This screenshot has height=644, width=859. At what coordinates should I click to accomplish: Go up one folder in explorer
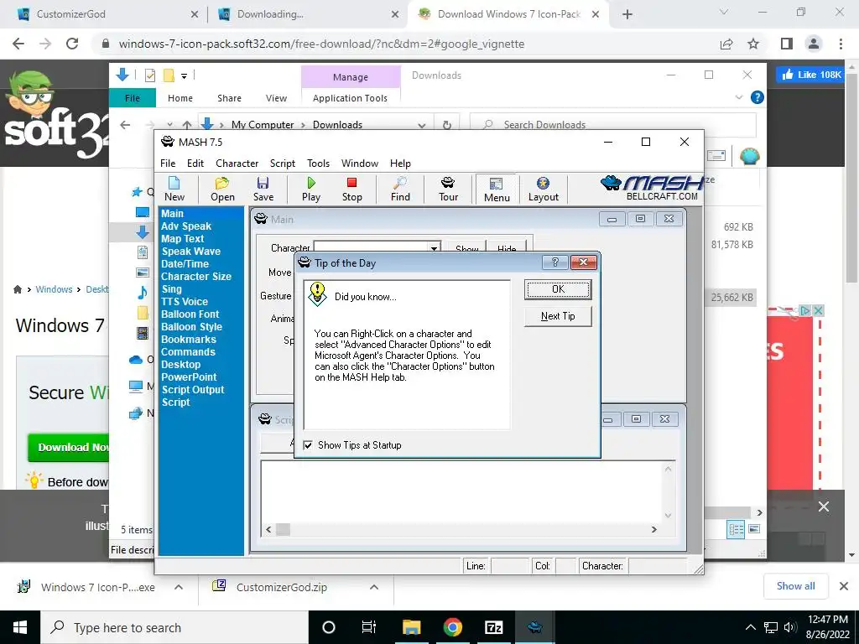(x=187, y=125)
